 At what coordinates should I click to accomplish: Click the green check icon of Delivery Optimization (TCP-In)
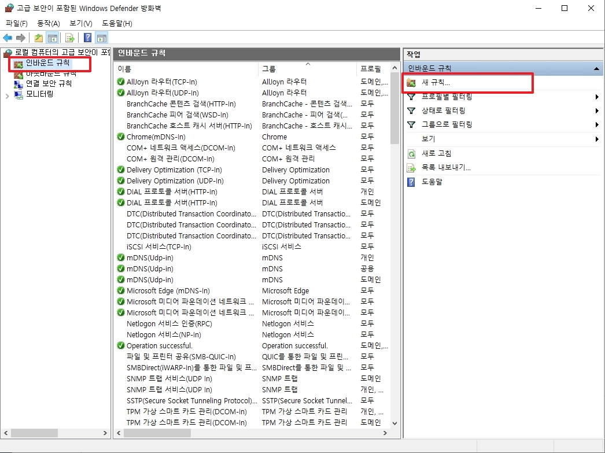(x=121, y=170)
